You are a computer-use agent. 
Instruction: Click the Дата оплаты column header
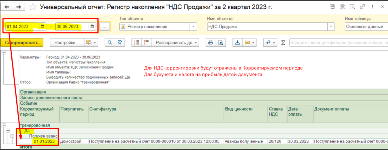tap(300, 114)
